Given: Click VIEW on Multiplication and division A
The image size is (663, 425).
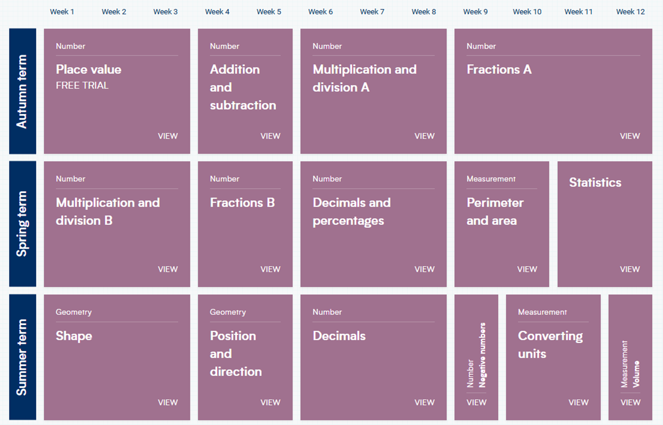Looking at the screenshot, I should tap(424, 136).
